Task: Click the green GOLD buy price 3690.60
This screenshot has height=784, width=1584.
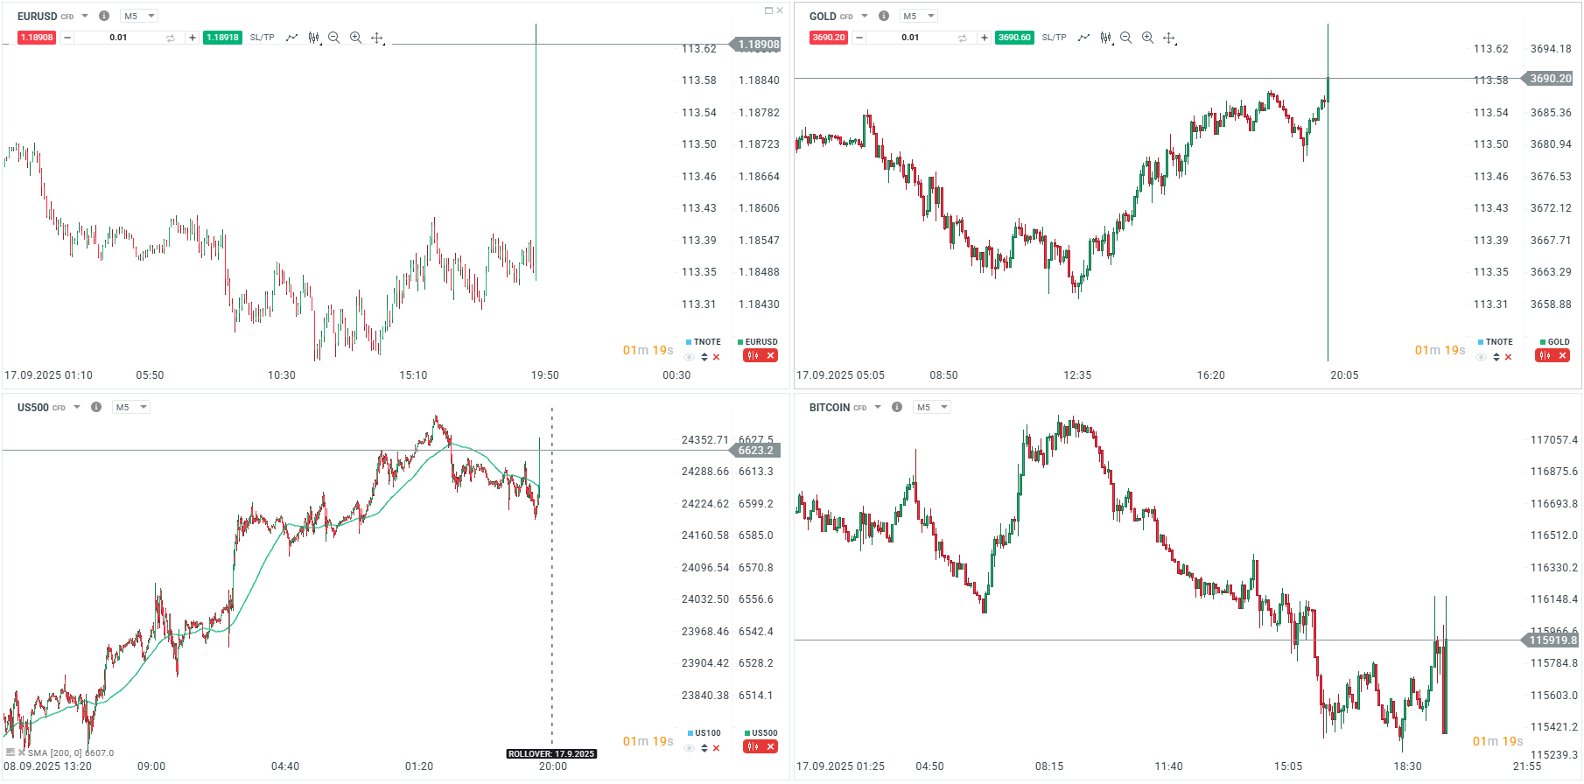Action: coord(1014,38)
